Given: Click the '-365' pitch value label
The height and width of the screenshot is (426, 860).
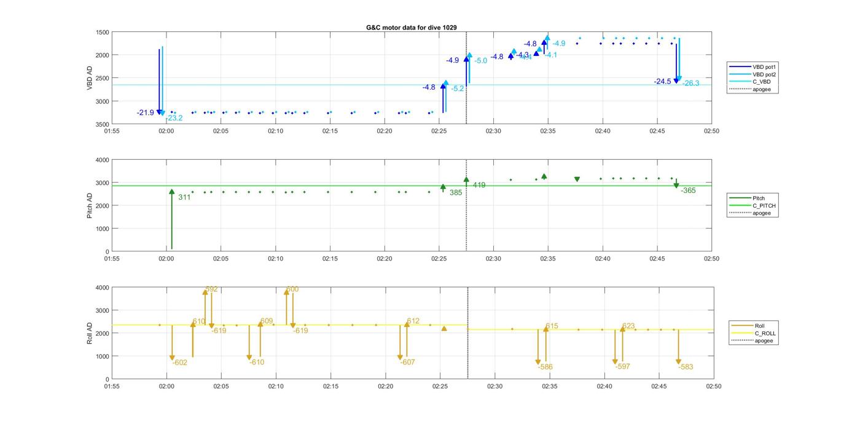Looking at the screenshot, I should [x=689, y=191].
